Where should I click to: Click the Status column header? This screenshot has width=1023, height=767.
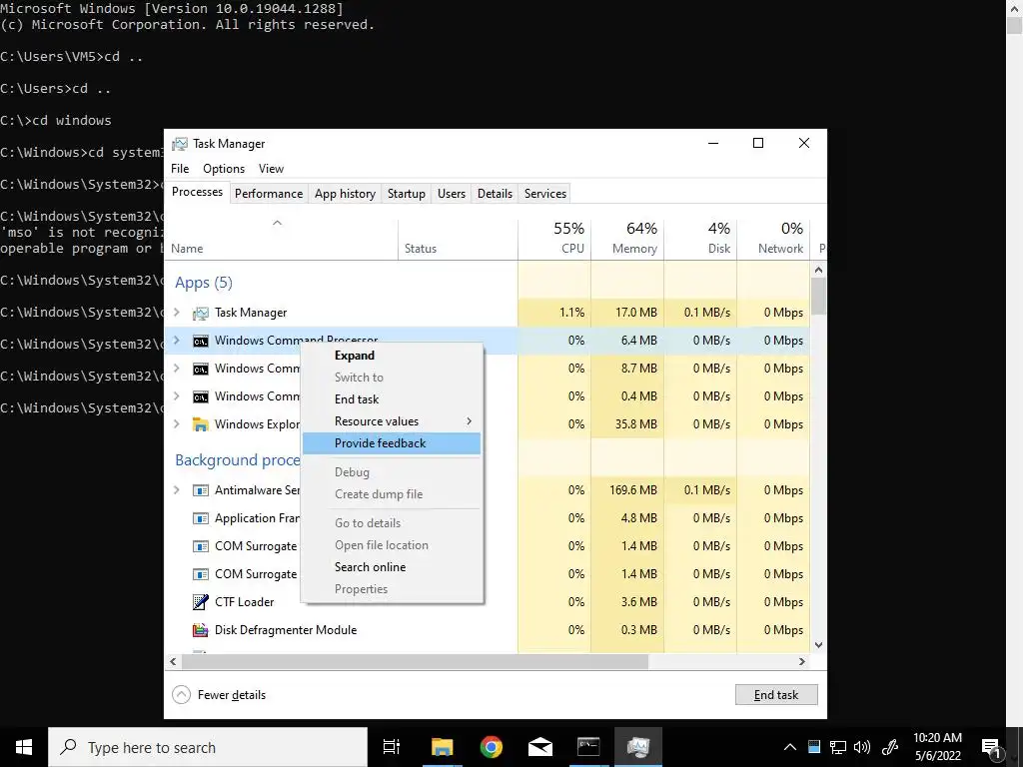tap(458, 239)
